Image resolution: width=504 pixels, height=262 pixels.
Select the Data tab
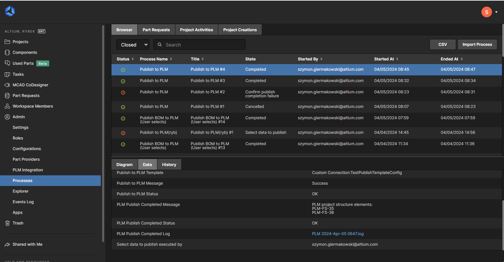pos(147,164)
